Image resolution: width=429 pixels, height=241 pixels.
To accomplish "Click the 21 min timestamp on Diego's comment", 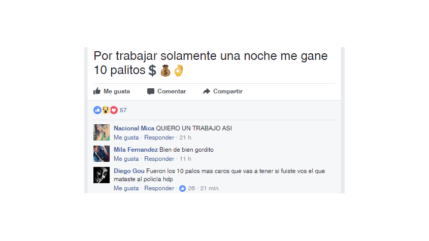I will [209, 188].
